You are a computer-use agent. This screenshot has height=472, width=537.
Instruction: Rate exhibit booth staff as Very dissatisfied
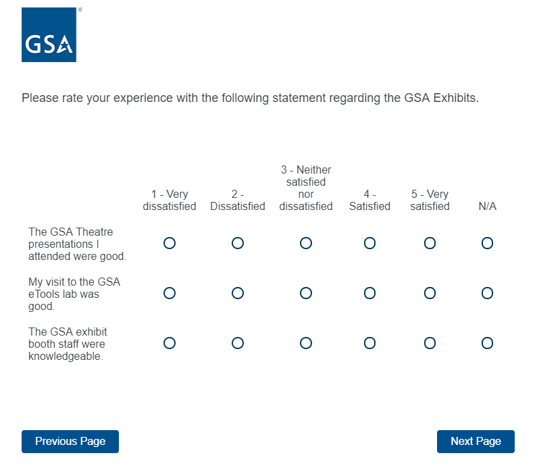tap(170, 343)
